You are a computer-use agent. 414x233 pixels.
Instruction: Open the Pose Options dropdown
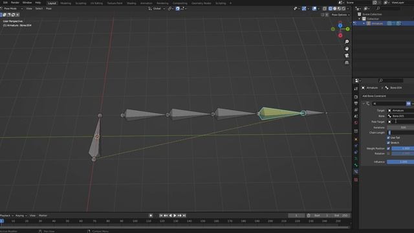point(340,15)
